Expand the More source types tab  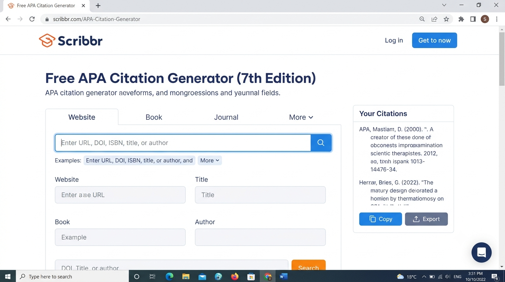[x=301, y=117]
